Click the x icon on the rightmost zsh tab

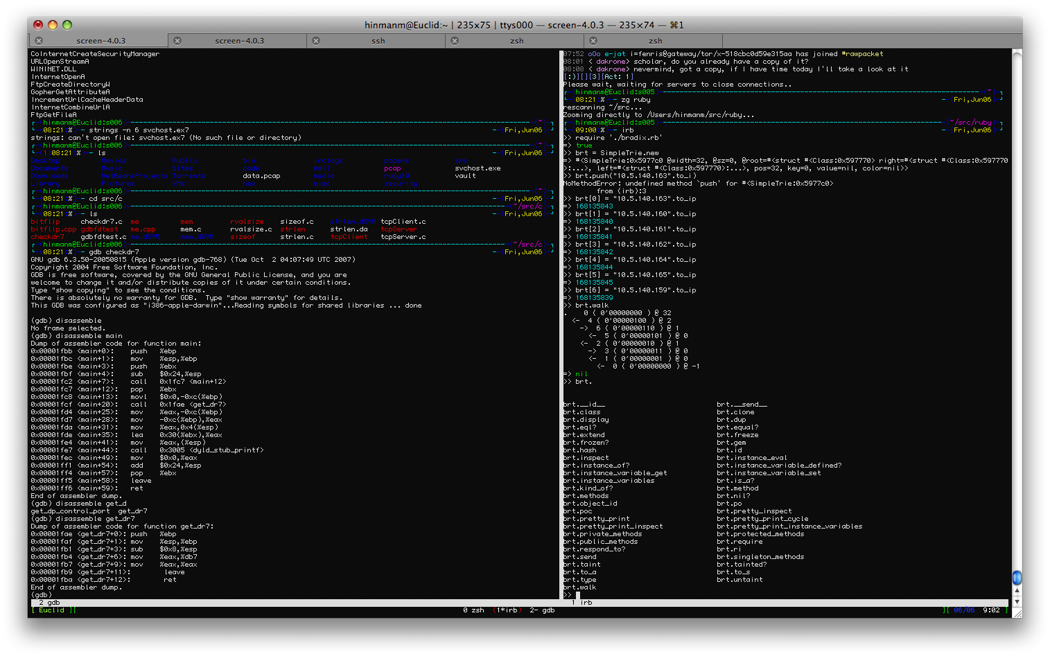593,41
